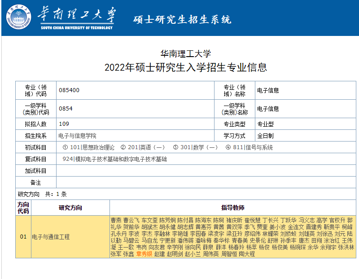
Task: Click advisor name 冯义志
Action: 306,220
